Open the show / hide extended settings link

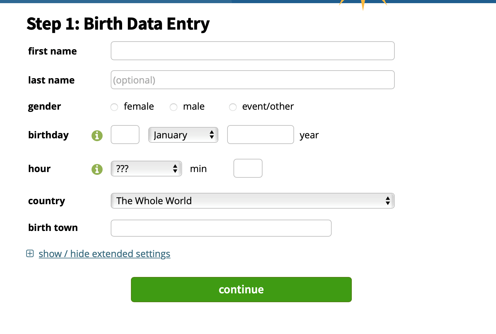(x=104, y=254)
